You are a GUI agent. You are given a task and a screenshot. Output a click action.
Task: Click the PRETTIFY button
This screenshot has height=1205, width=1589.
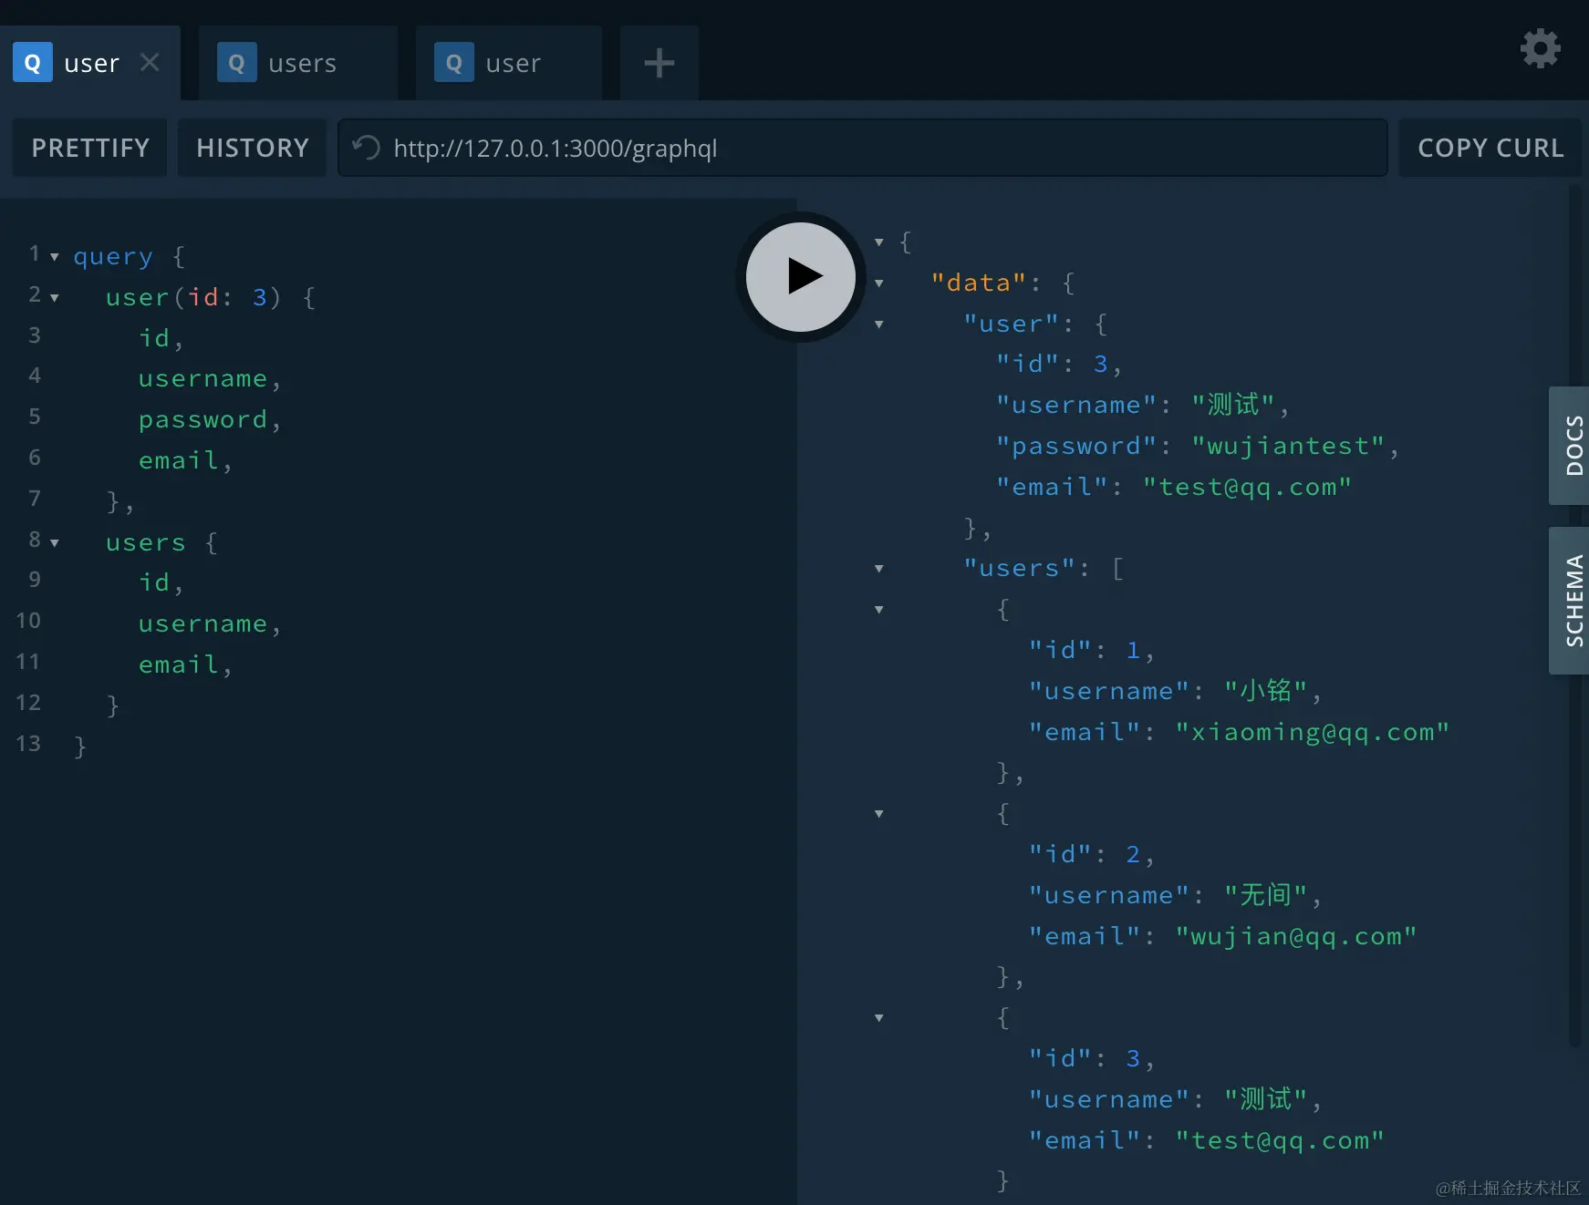(x=89, y=148)
